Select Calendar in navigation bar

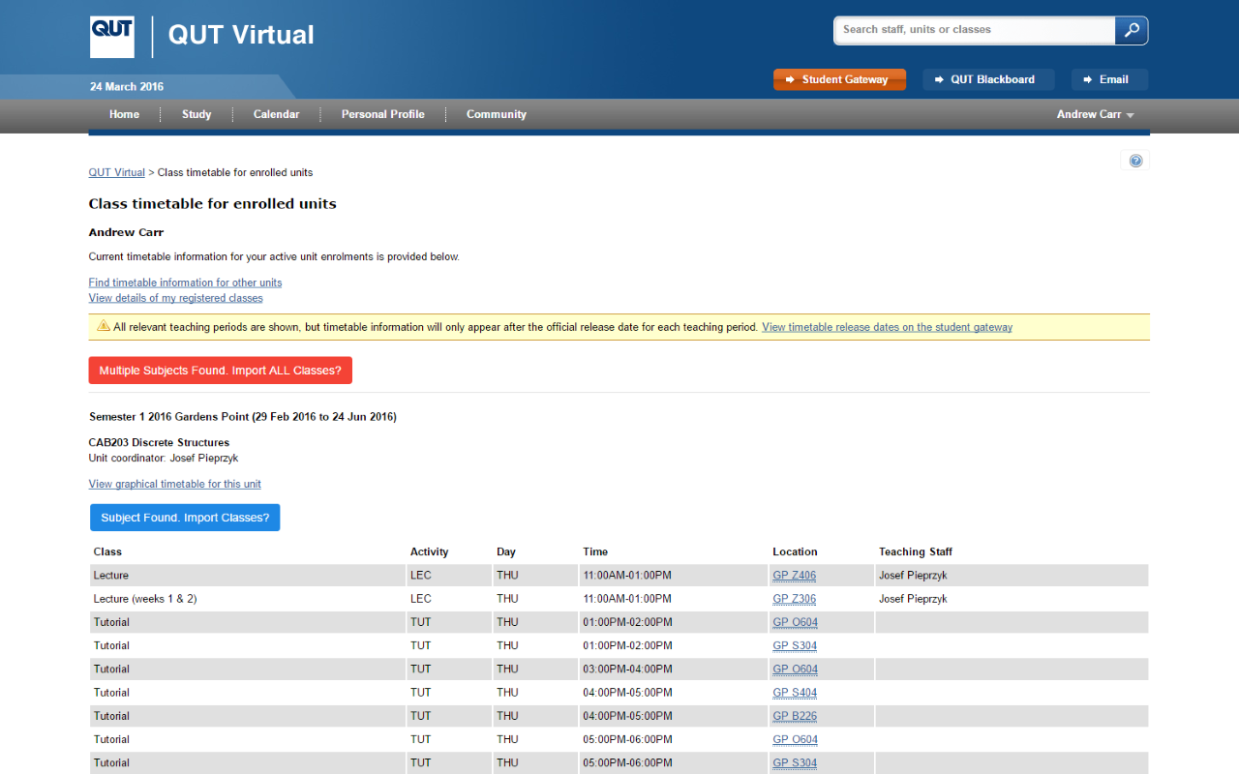coord(276,114)
